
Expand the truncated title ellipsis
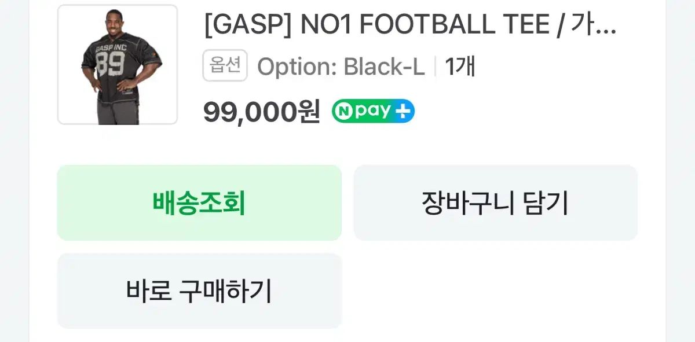coord(606,26)
